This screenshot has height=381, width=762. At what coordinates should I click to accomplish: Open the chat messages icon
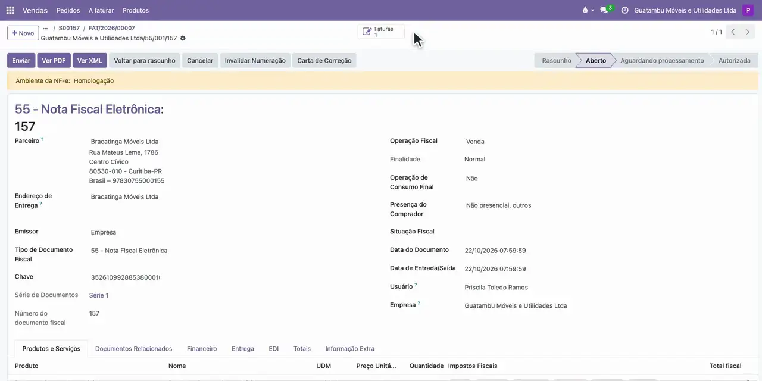click(x=606, y=10)
